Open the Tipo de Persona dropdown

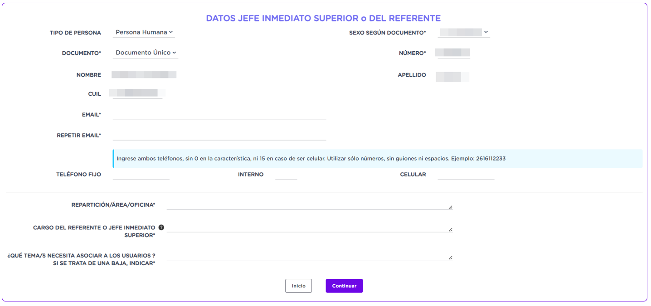point(144,32)
